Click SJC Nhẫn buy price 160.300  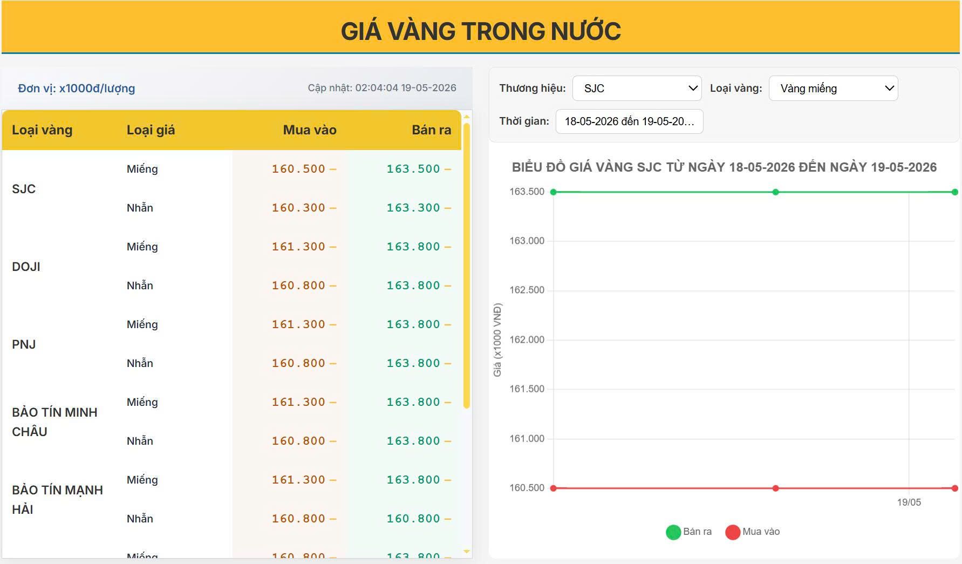click(298, 208)
